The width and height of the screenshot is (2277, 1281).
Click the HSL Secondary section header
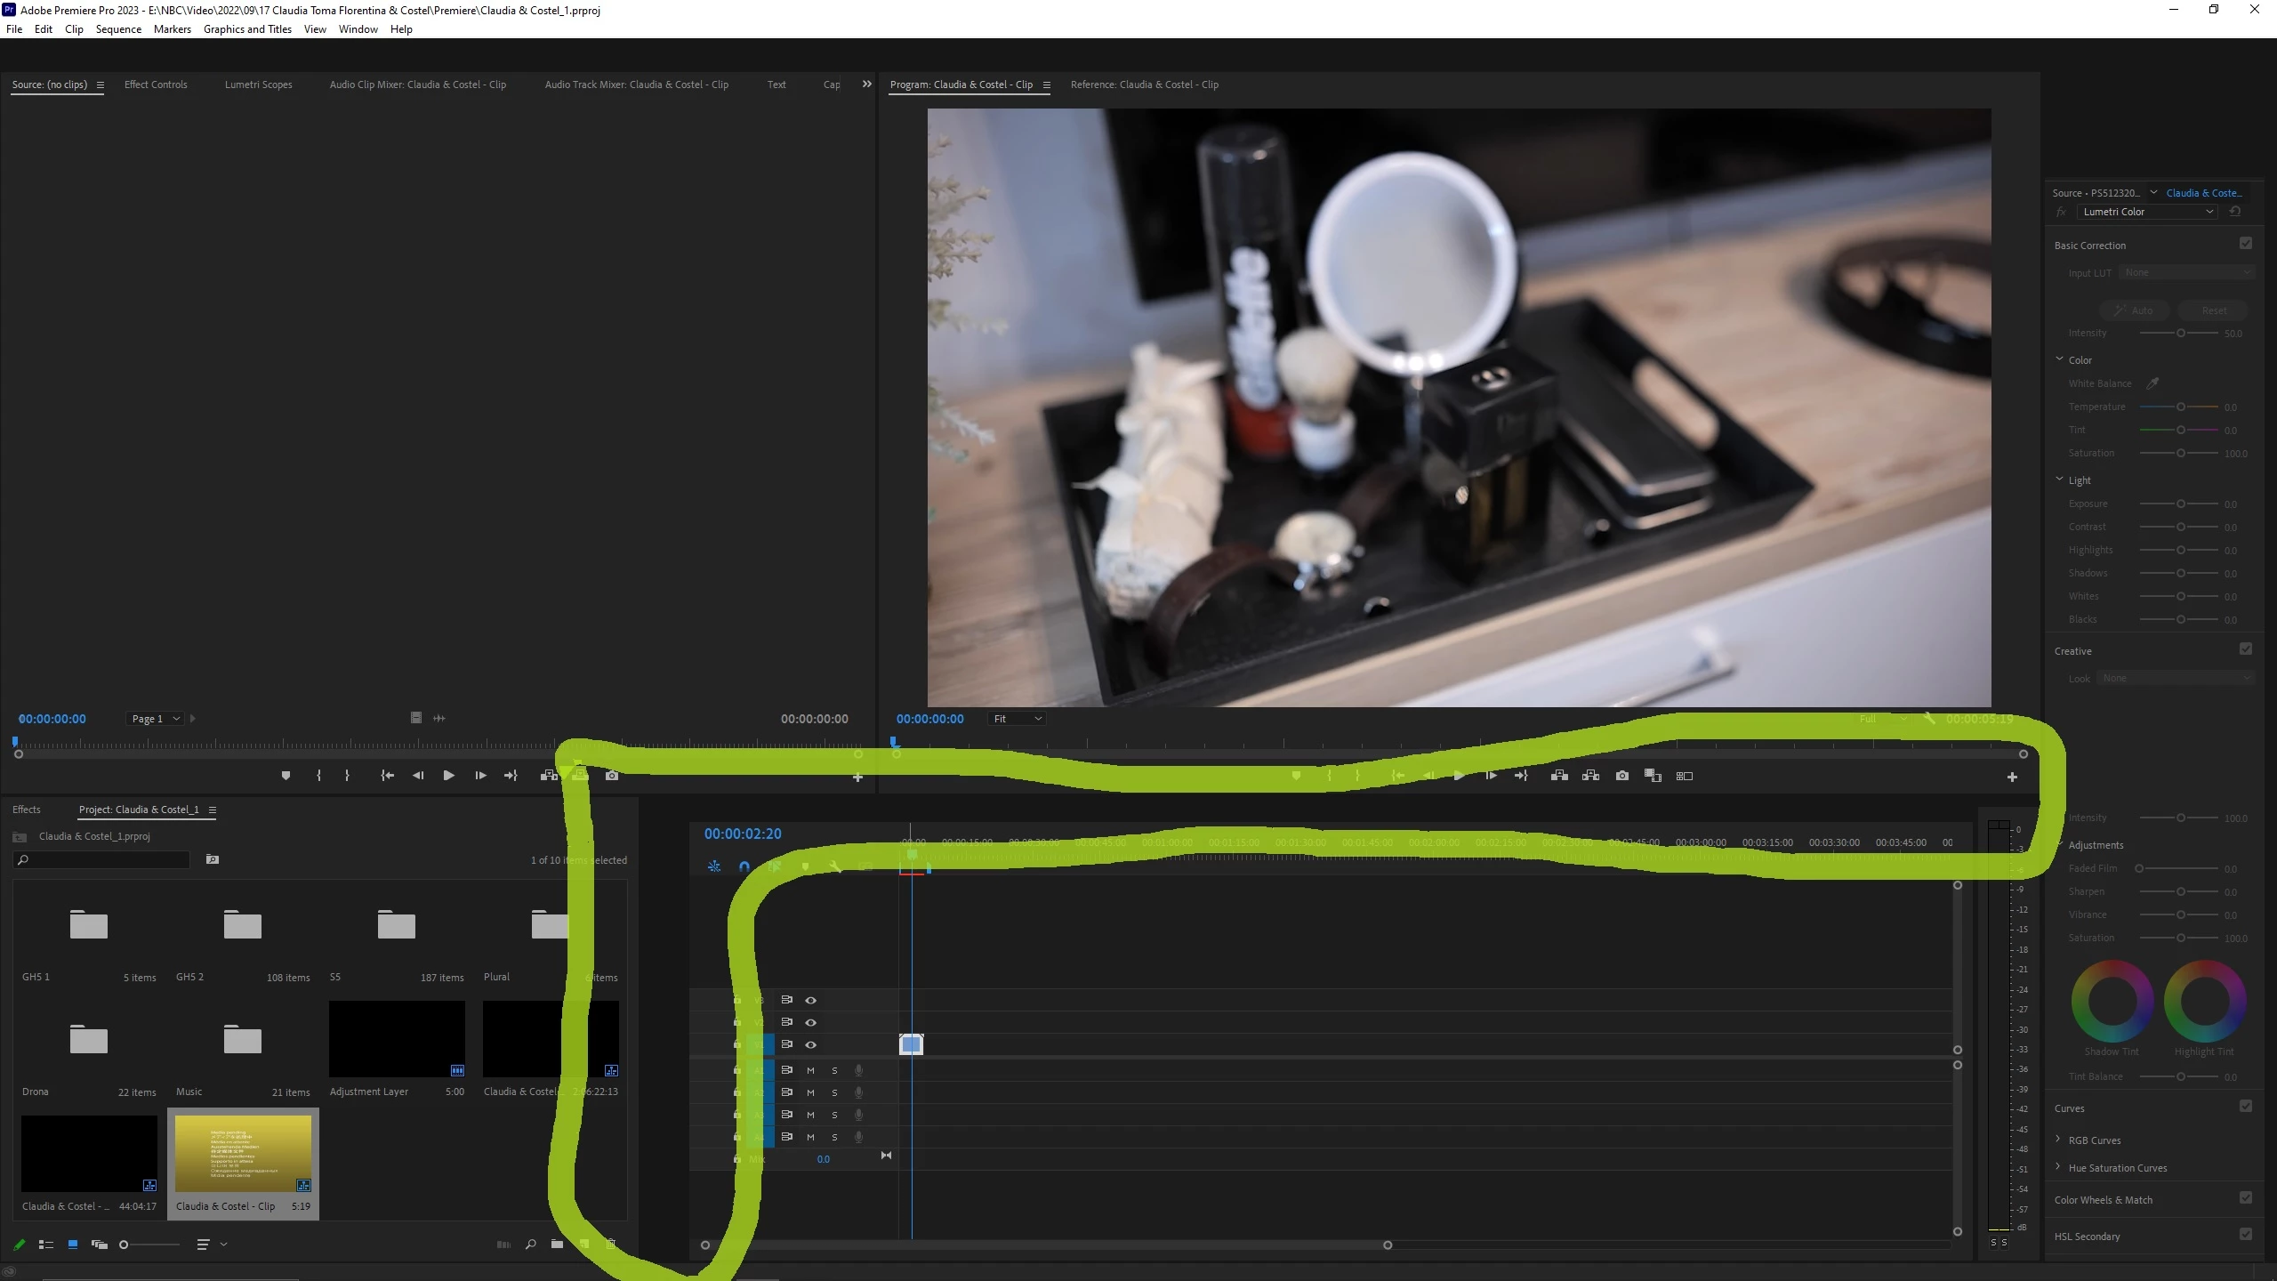(2087, 1237)
